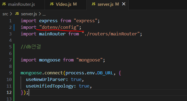Click the word express after import
187x101 pixels.
point(48,21)
